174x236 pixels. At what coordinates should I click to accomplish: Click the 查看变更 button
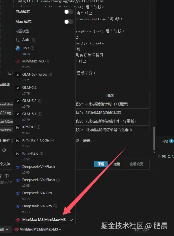tap(137, 164)
